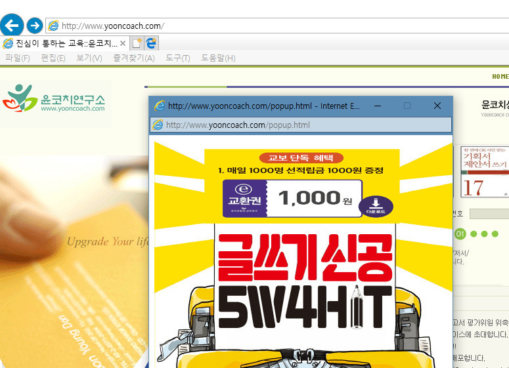Click the password input field at right
The image size is (509, 368).
point(489,214)
